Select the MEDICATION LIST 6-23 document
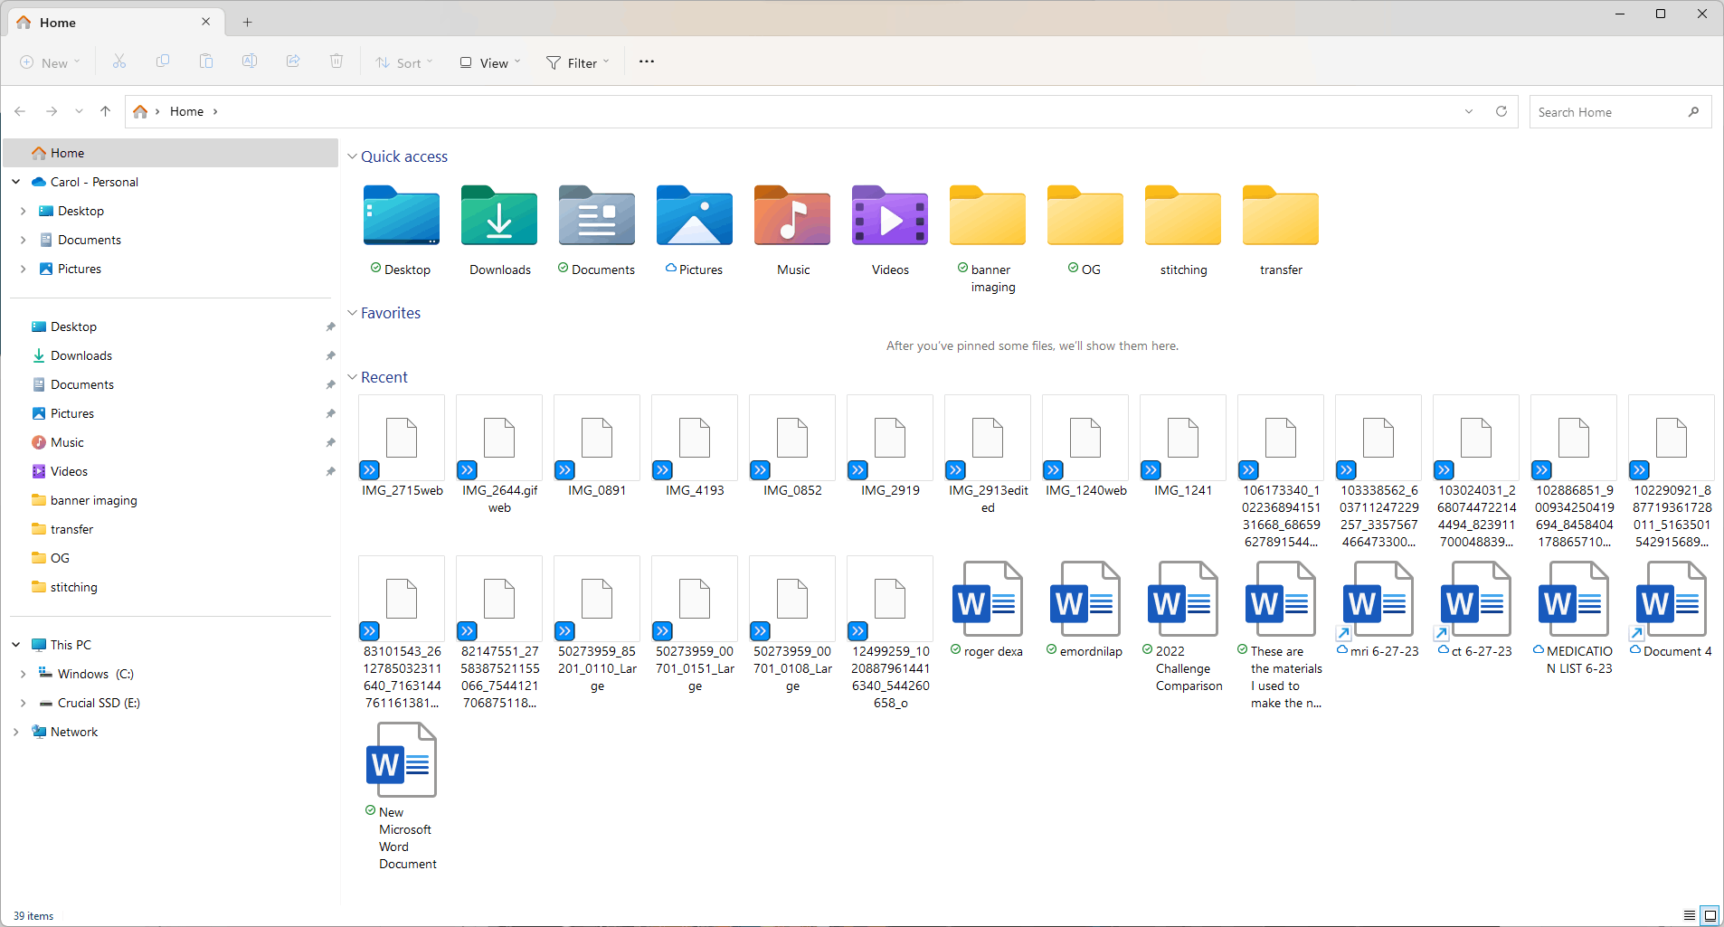 1574,618
